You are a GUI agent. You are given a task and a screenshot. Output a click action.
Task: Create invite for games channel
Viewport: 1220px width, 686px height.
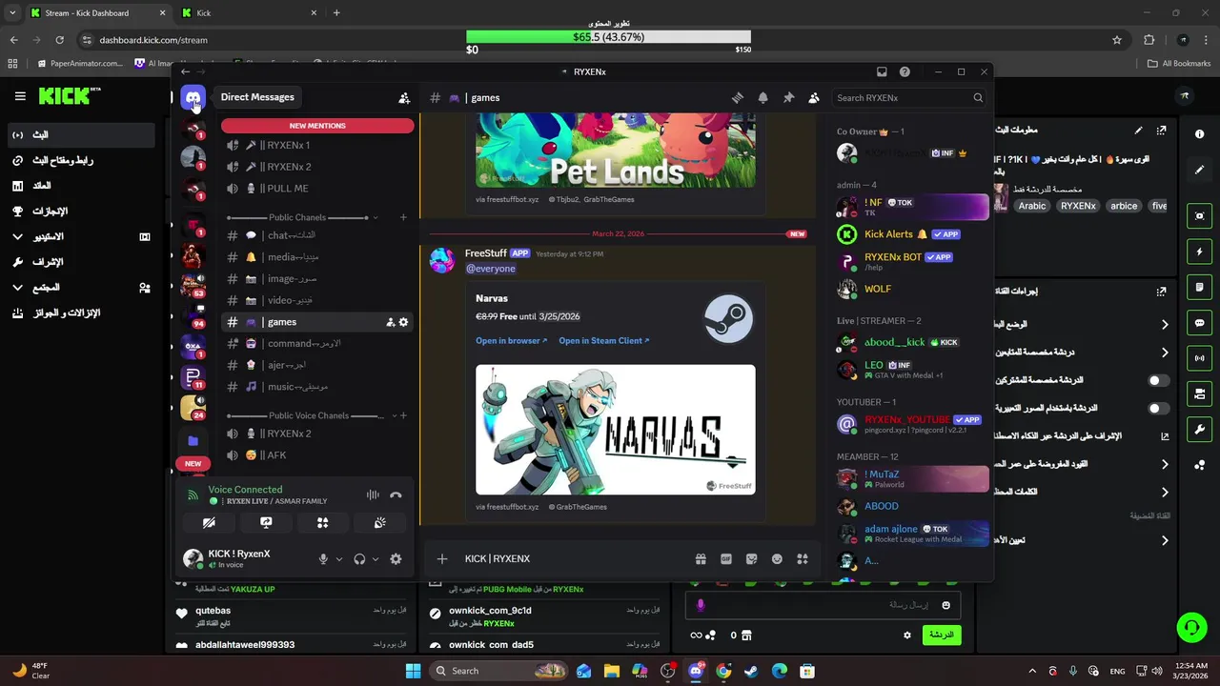(390, 322)
